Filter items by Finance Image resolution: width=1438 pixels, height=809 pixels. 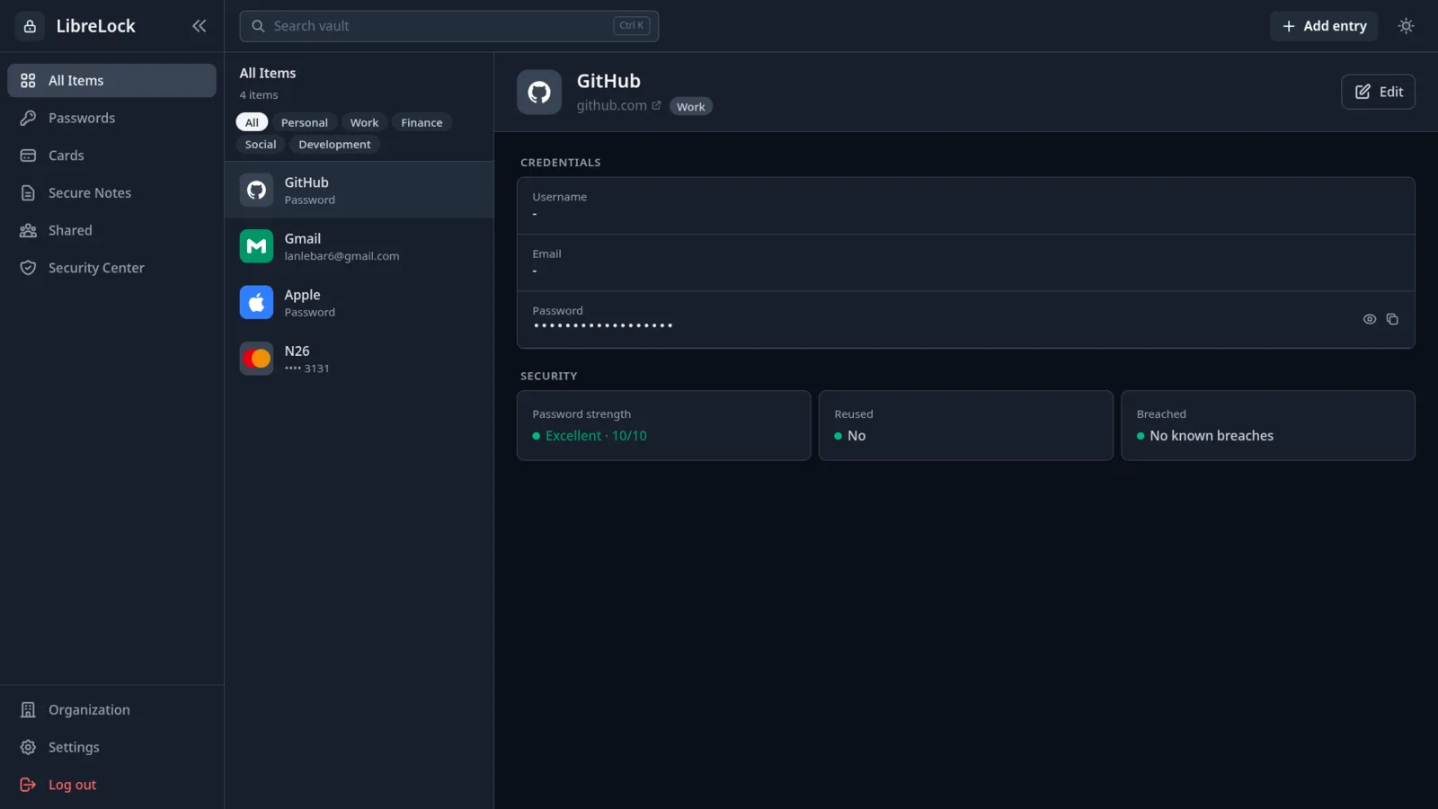[422, 122]
